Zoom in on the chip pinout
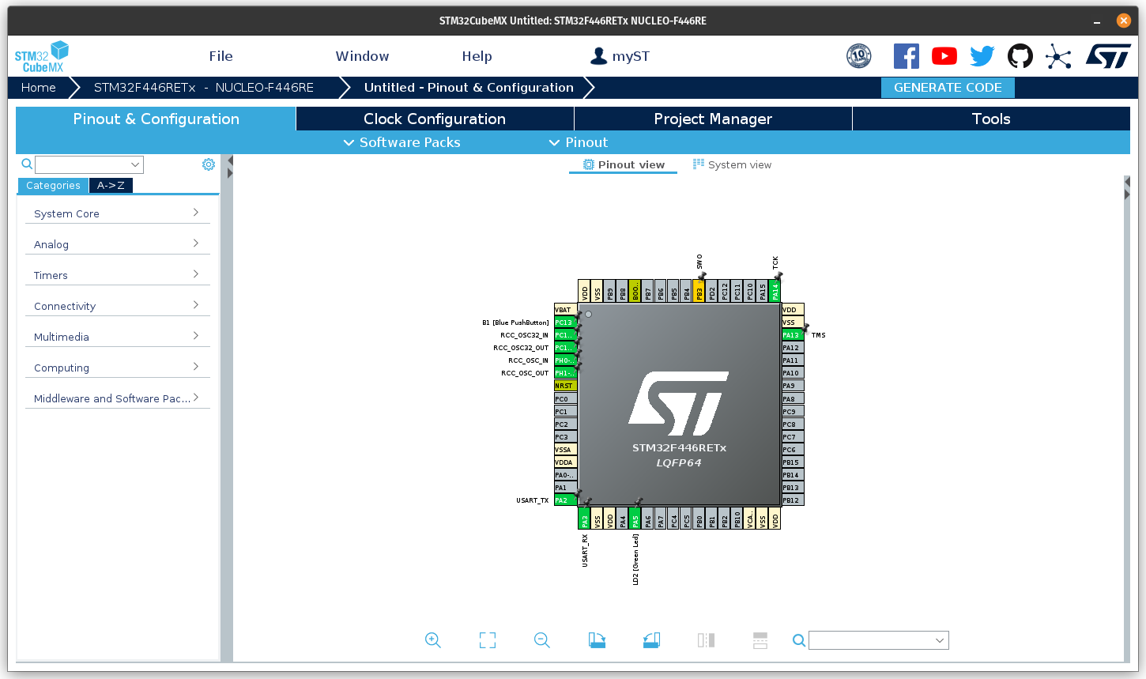Viewport: 1146px width, 679px height. pos(432,640)
